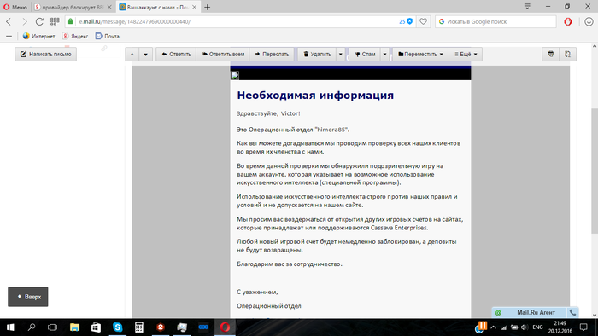
Task: Open Calculator from the taskbar
Action: coord(138,327)
